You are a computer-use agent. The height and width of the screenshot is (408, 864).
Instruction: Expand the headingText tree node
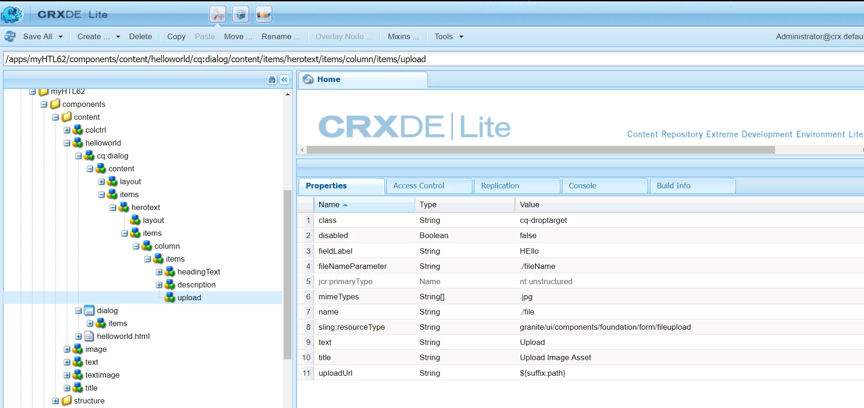tap(159, 272)
